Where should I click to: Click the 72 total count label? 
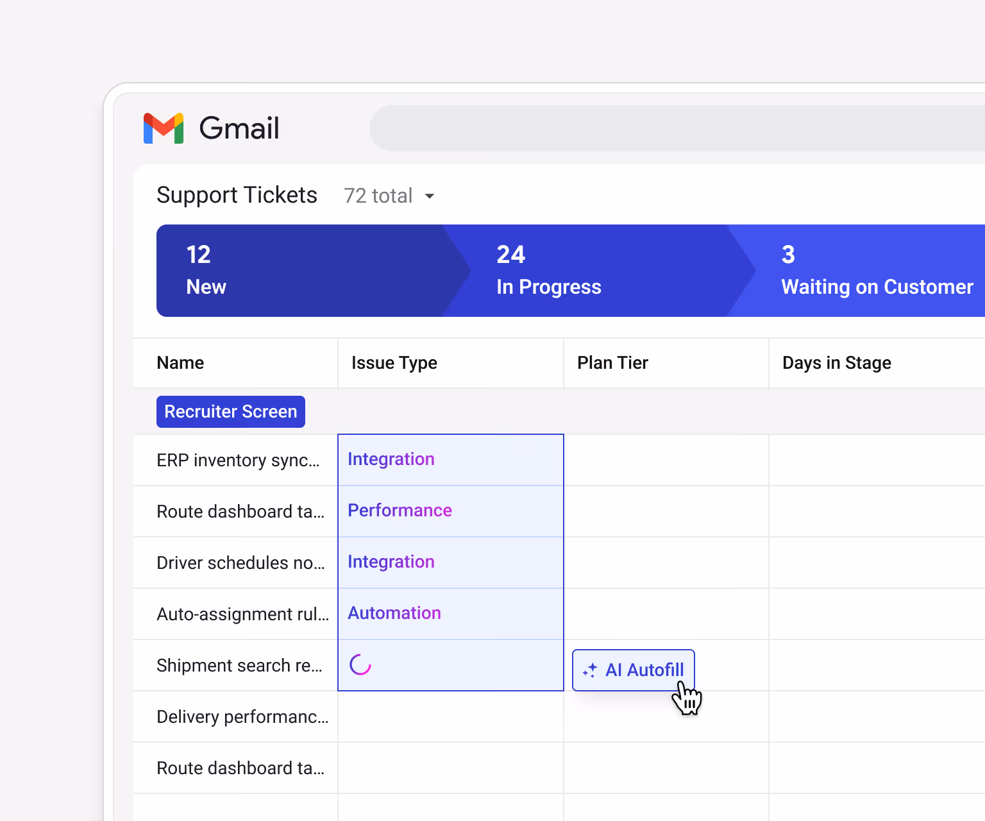coord(378,196)
